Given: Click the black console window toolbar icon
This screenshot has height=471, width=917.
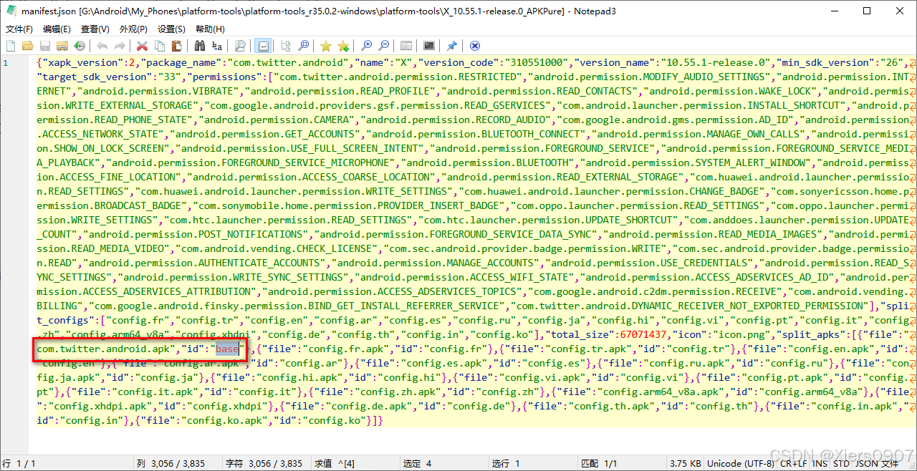Looking at the screenshot, I should pos(429,46).
